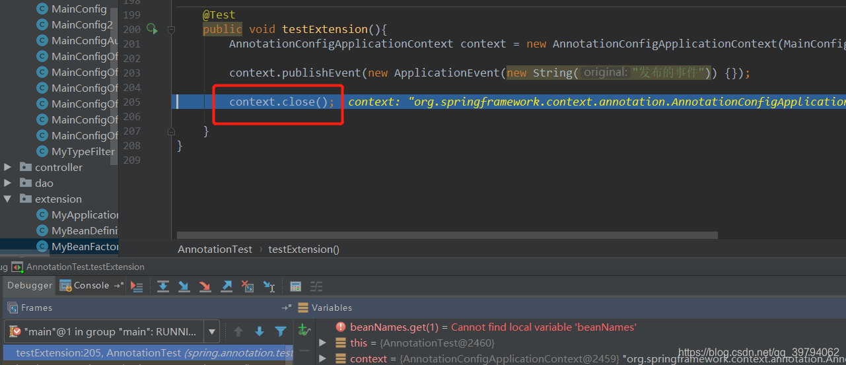Expand the dao package folder
The image size is (846, 365).
point(7,183)
